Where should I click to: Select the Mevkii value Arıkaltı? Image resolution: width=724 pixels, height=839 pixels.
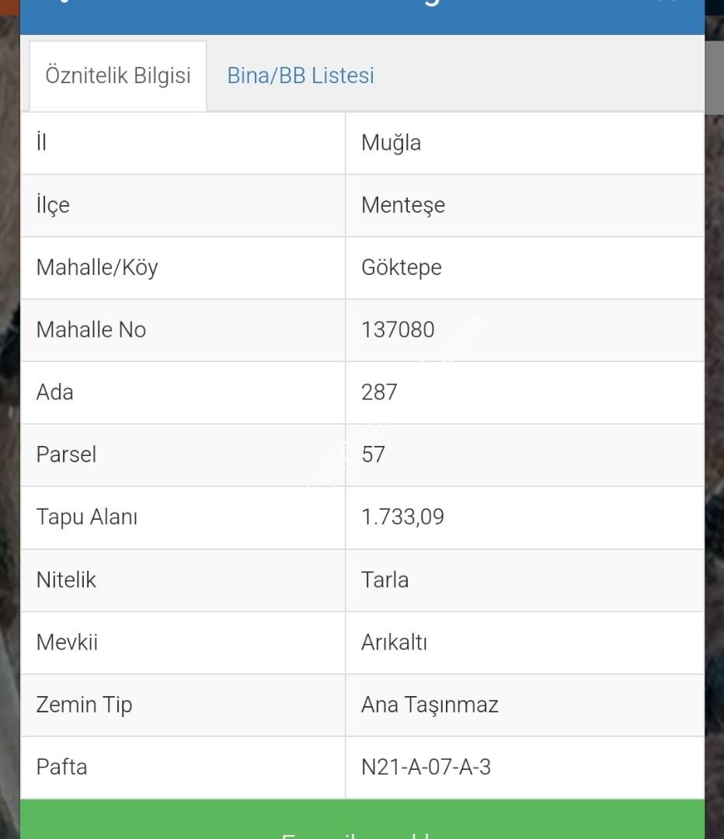tap(394, 642)
